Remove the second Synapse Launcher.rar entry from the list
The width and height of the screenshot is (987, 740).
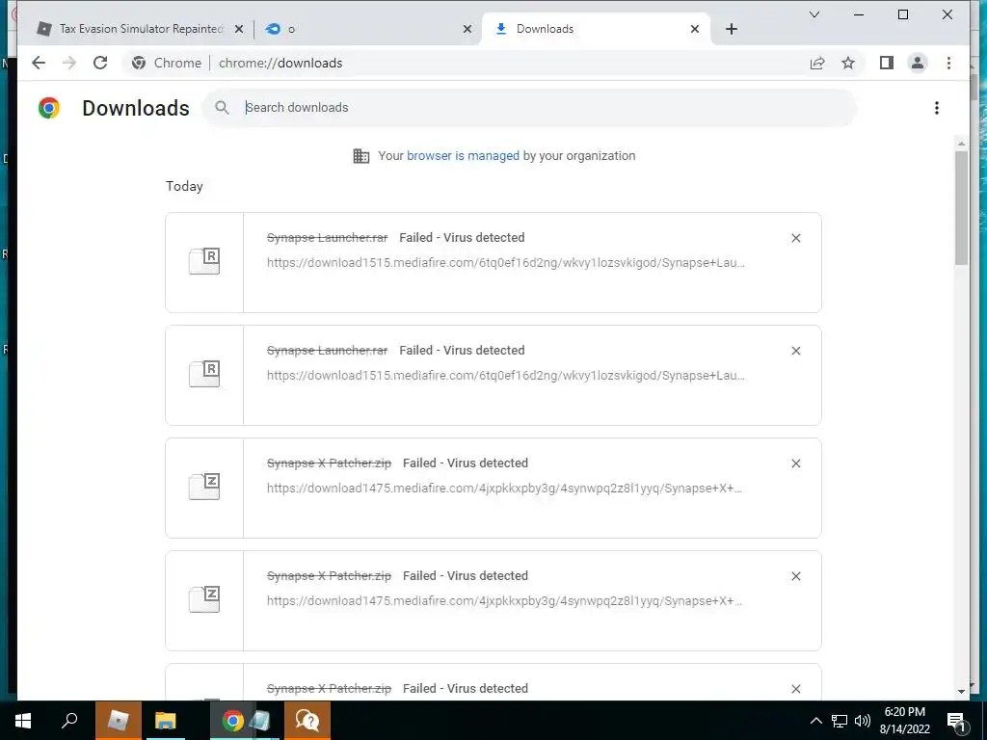point(795,351)
